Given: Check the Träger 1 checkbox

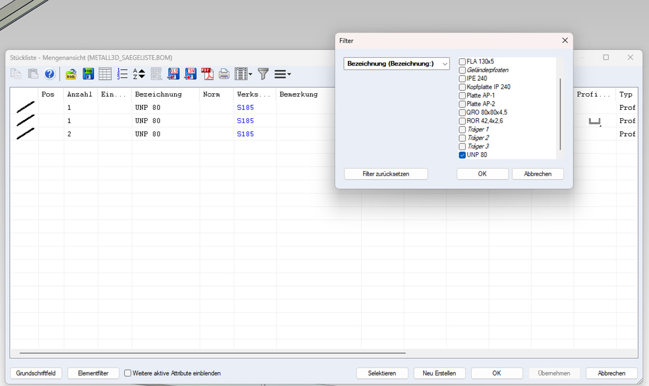Looking at the screenshot, I should click(x=462, y=130).
